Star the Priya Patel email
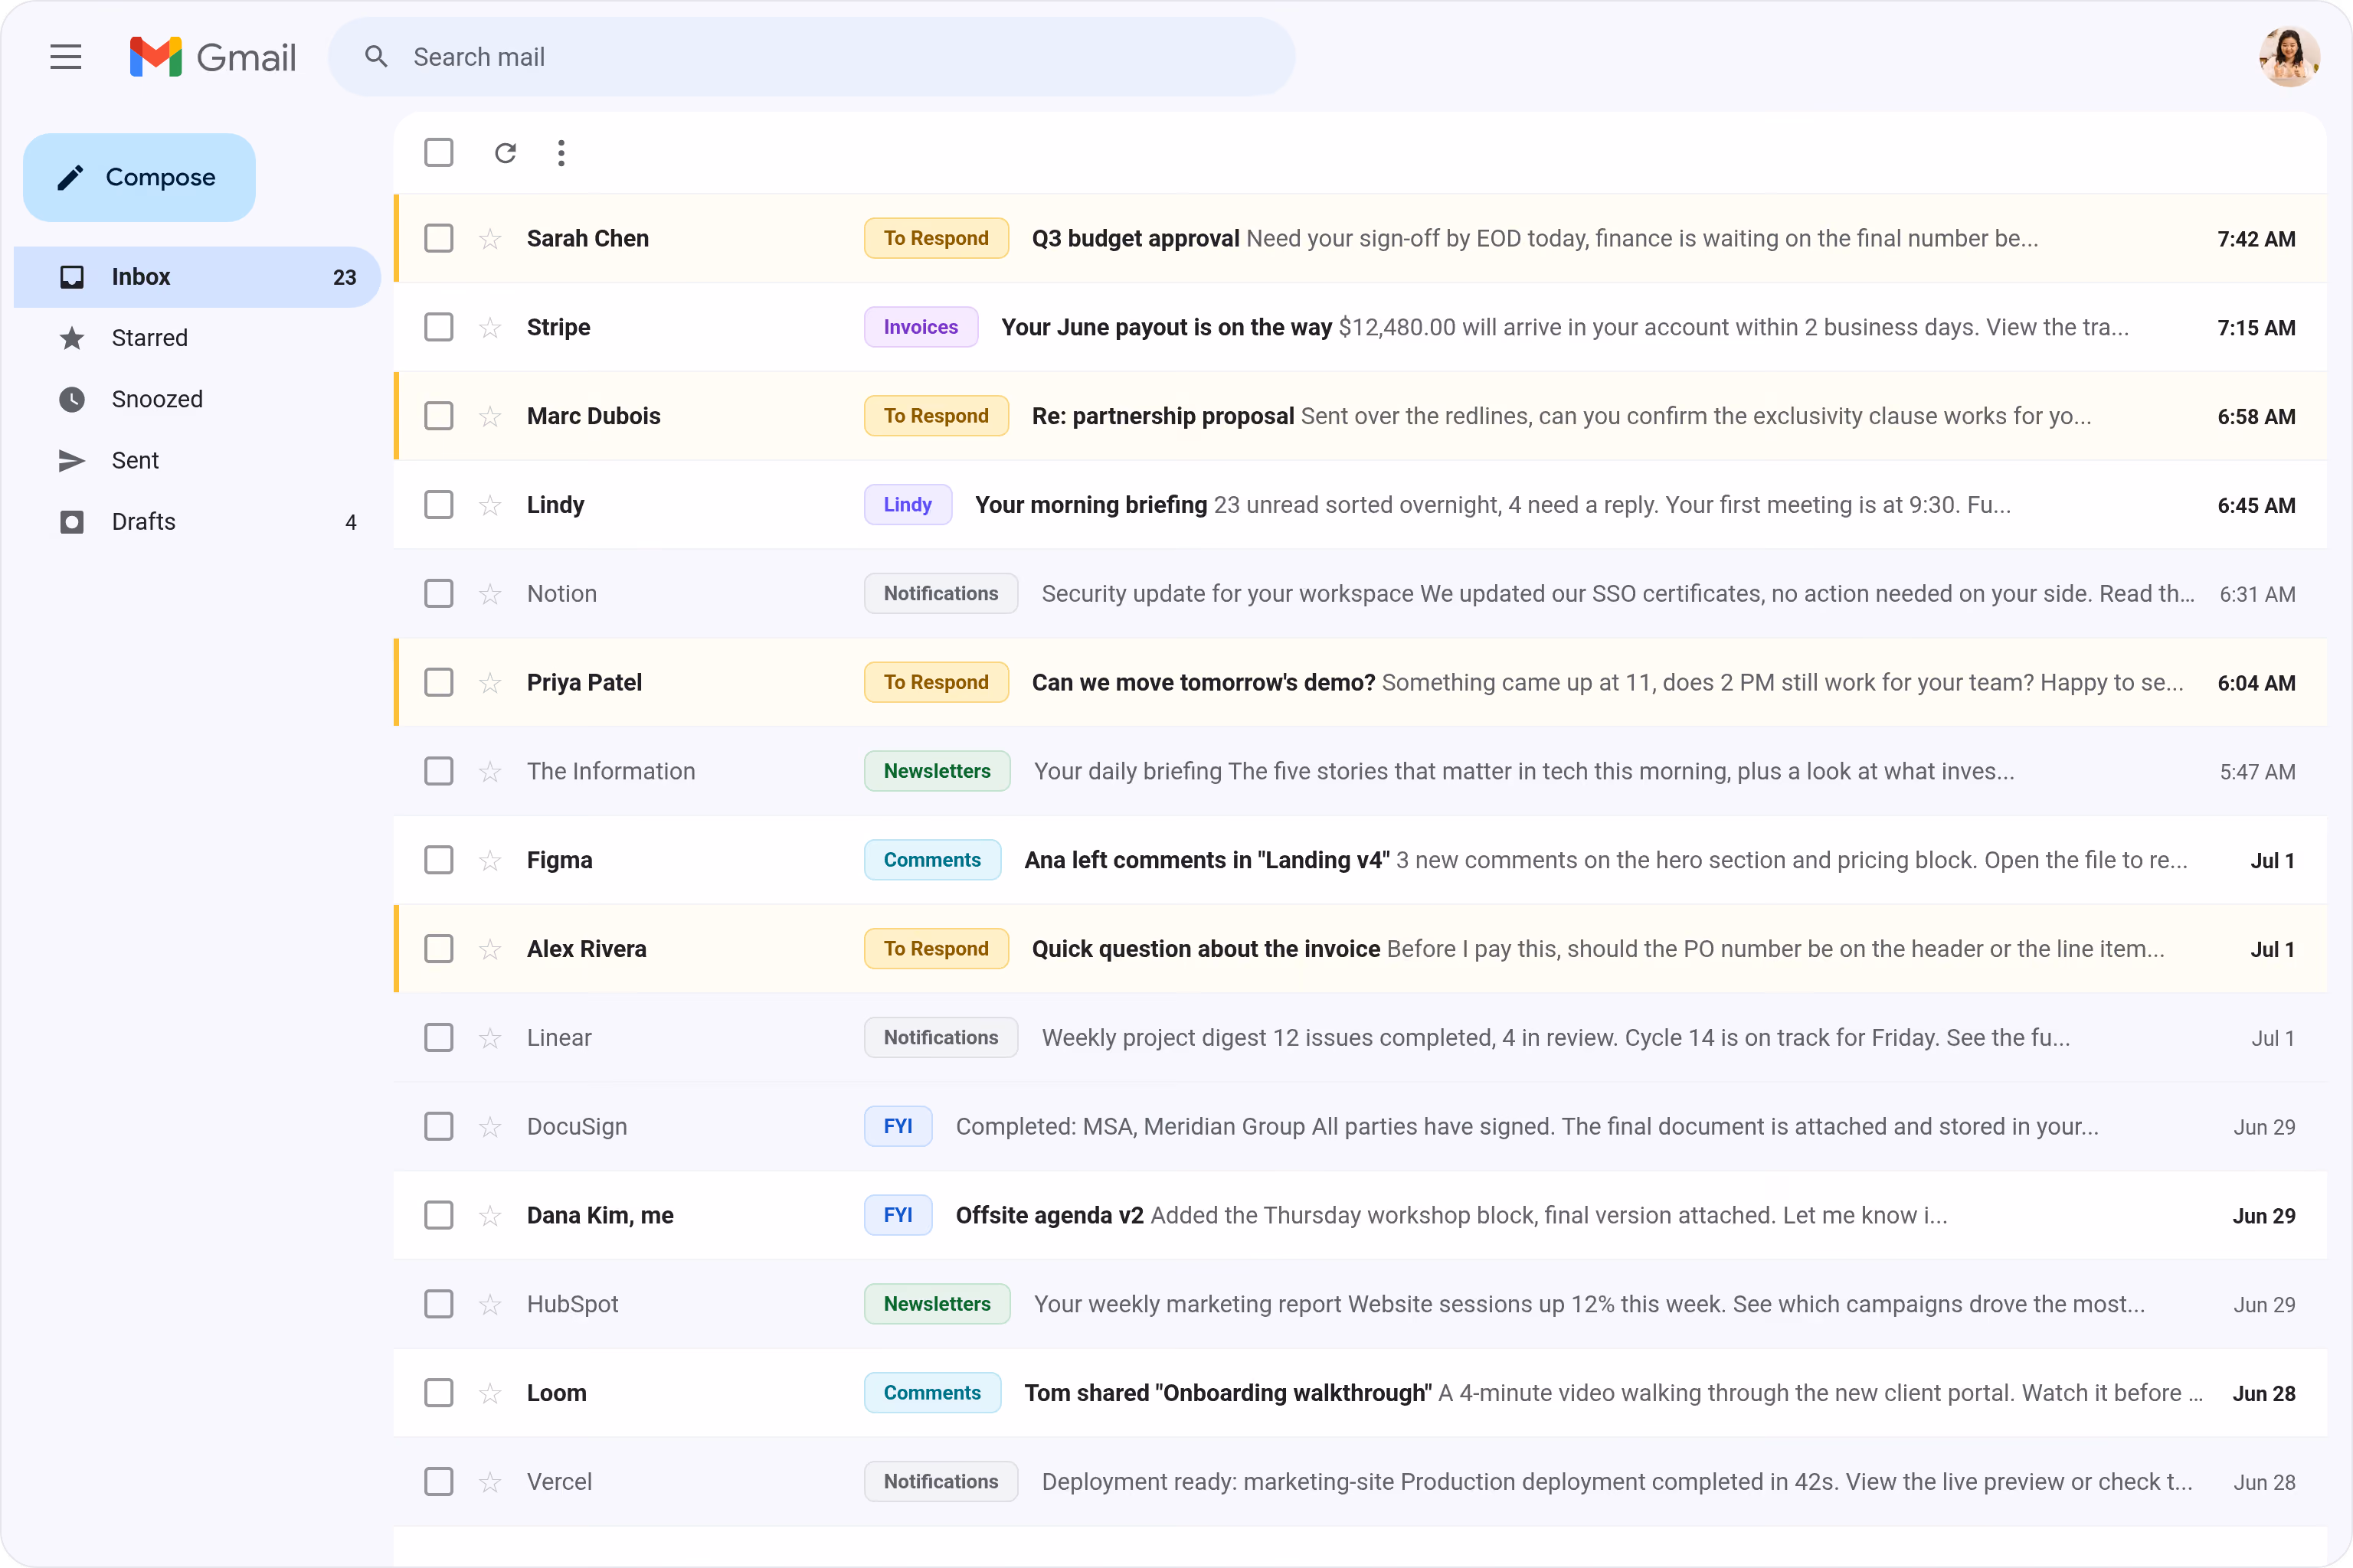Image resolution: width=2353 pixels, height=1568 pixels. point(490,683)
